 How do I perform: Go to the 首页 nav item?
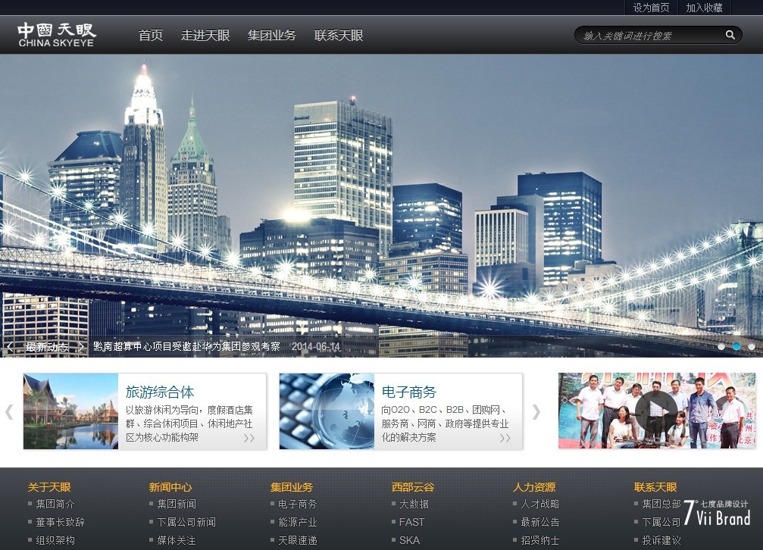pyautogui.click(x=151, y=36)
